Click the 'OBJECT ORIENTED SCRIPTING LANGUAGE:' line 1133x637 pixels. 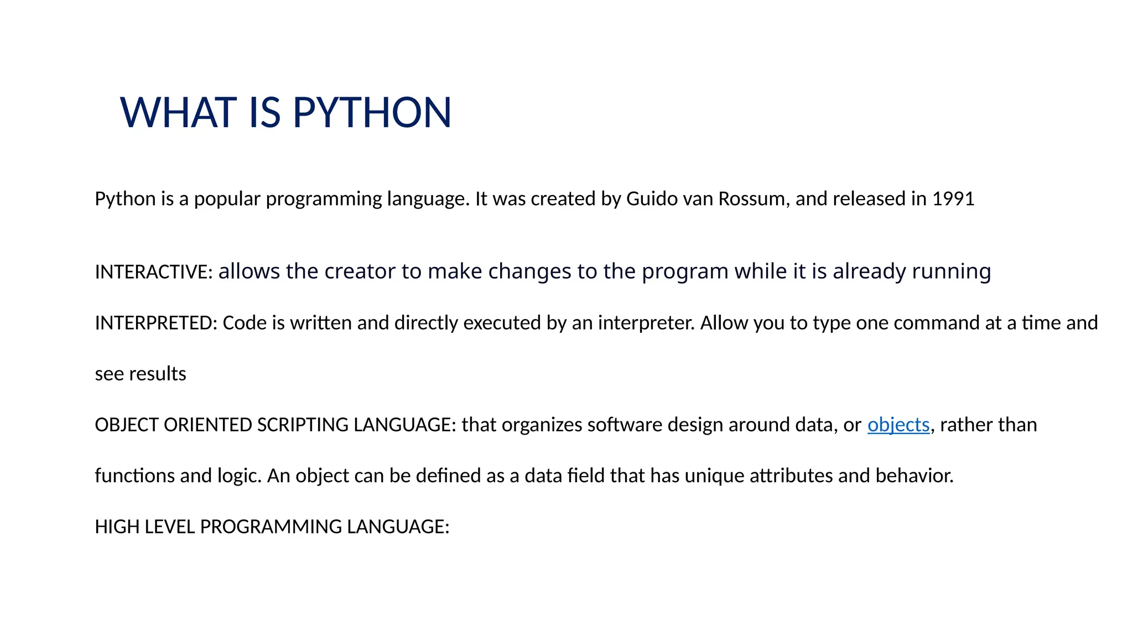[566, 425]
